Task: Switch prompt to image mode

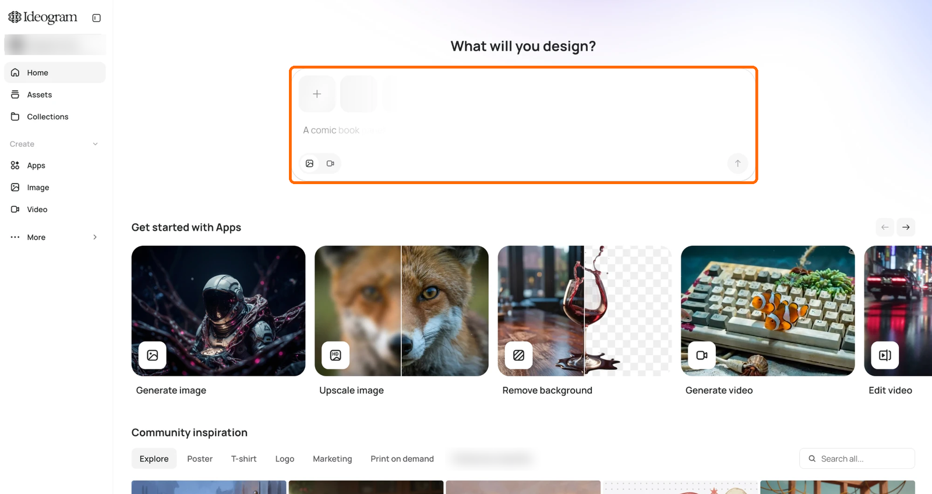Action: point(310,164)
